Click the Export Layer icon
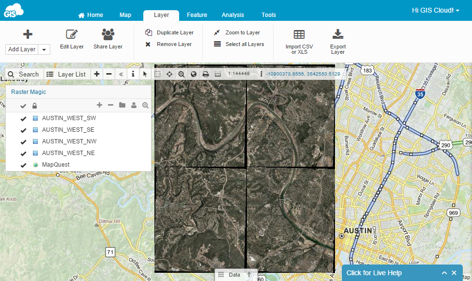 pos(338,34)
